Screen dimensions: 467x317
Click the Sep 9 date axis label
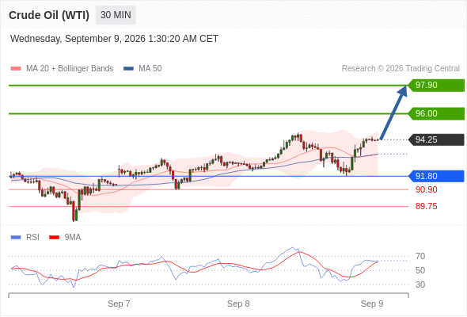point(372,304)
